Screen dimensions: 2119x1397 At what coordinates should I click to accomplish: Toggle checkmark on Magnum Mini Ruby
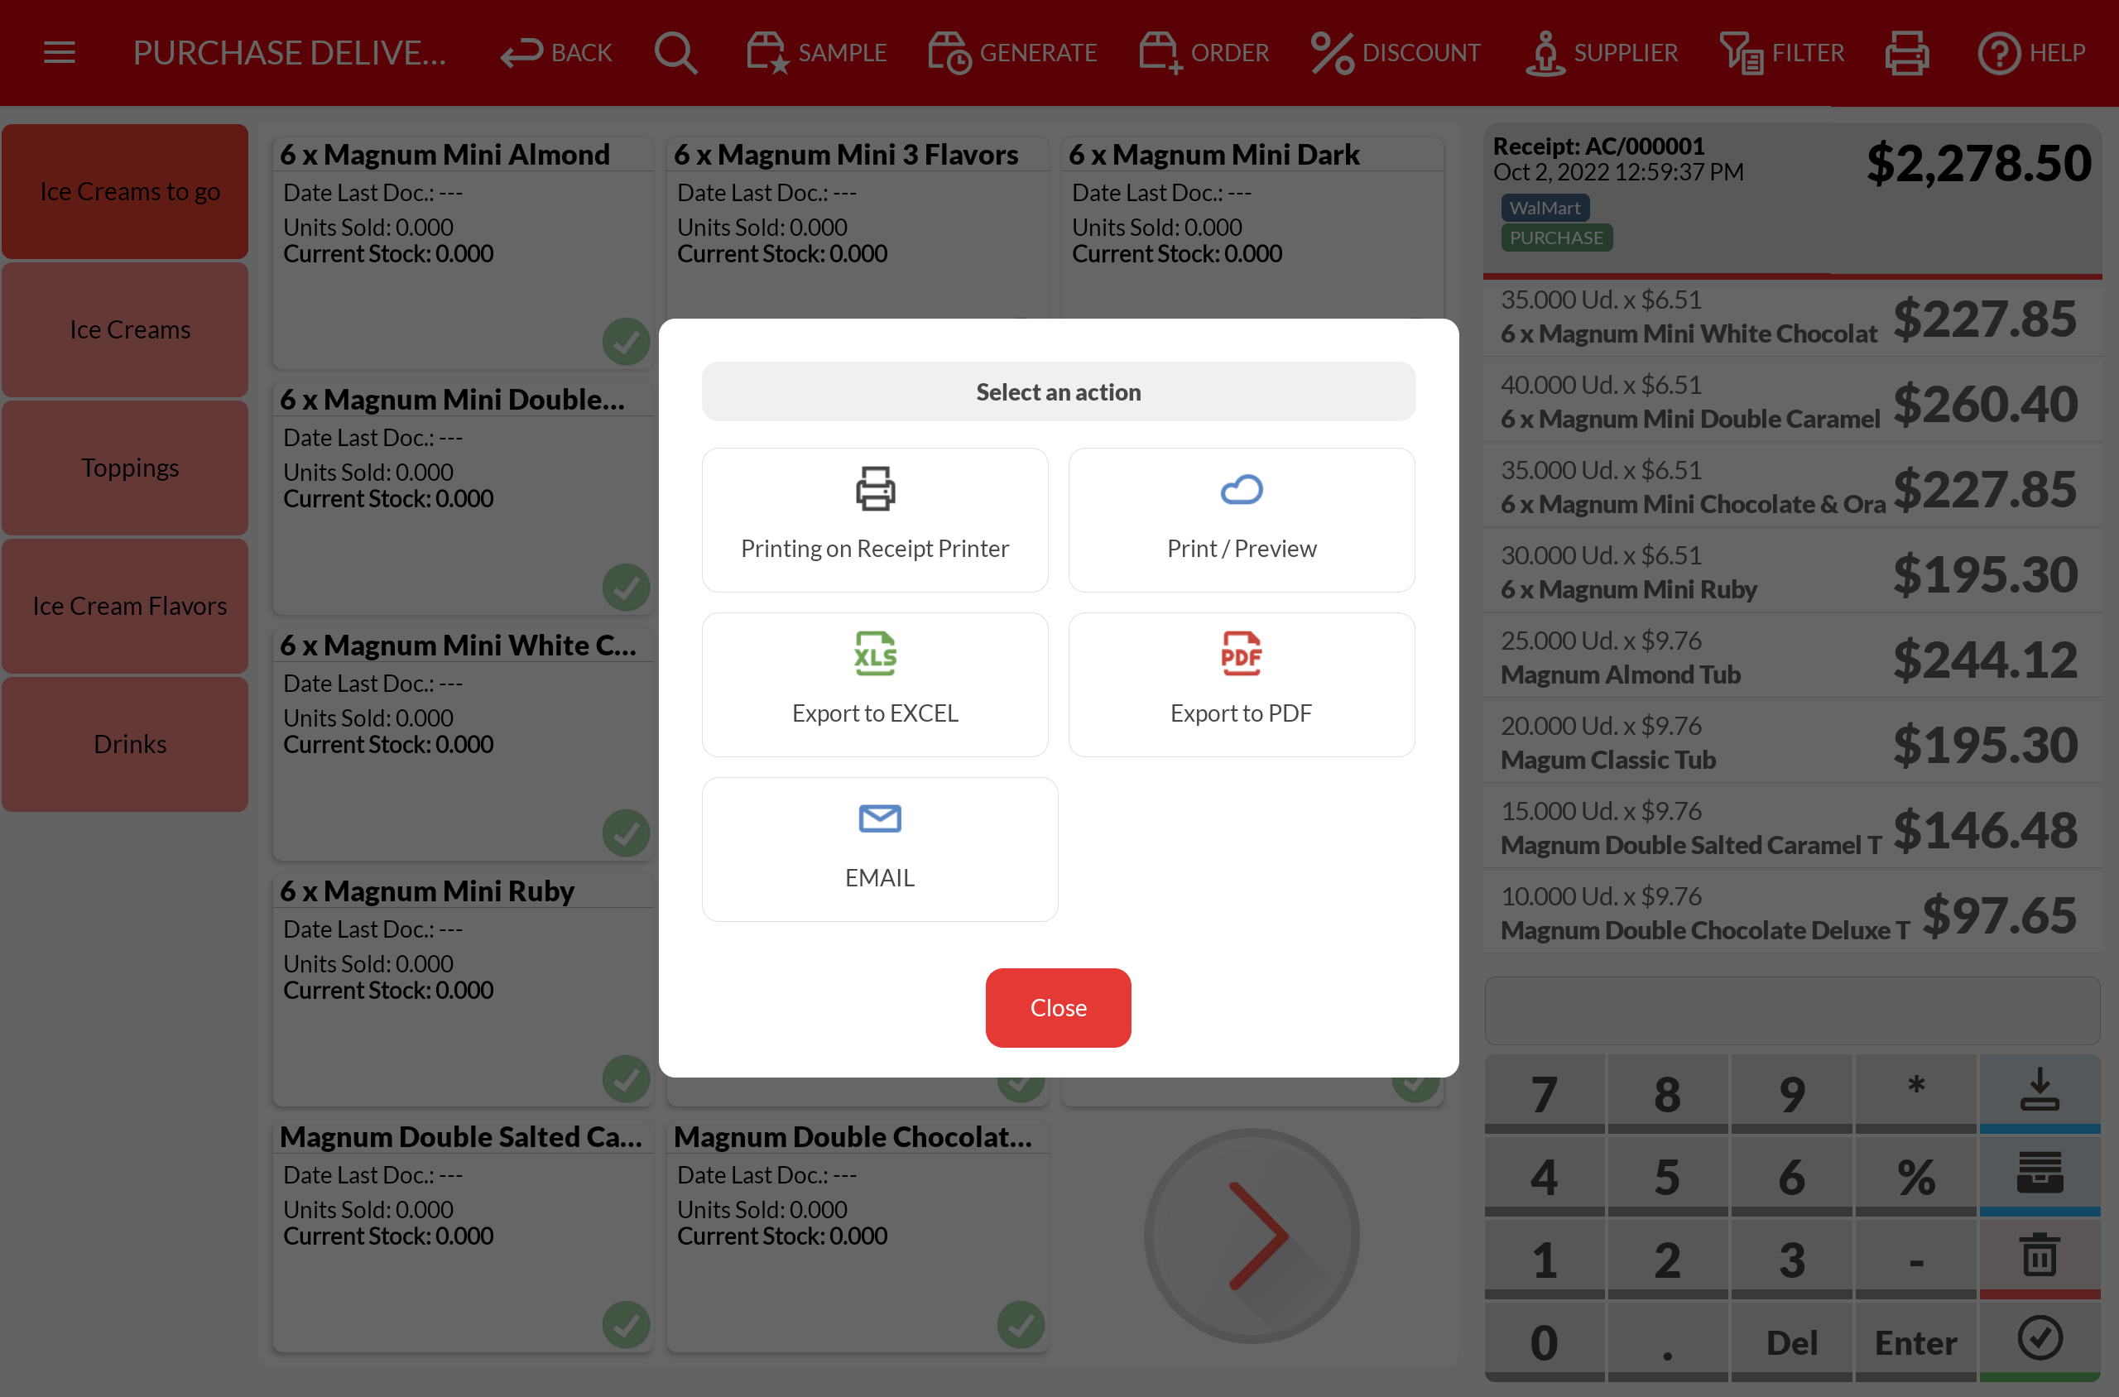(626, 1078)
